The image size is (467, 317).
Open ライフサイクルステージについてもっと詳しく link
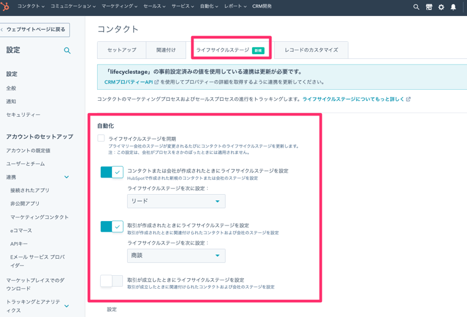pos(353,99)
